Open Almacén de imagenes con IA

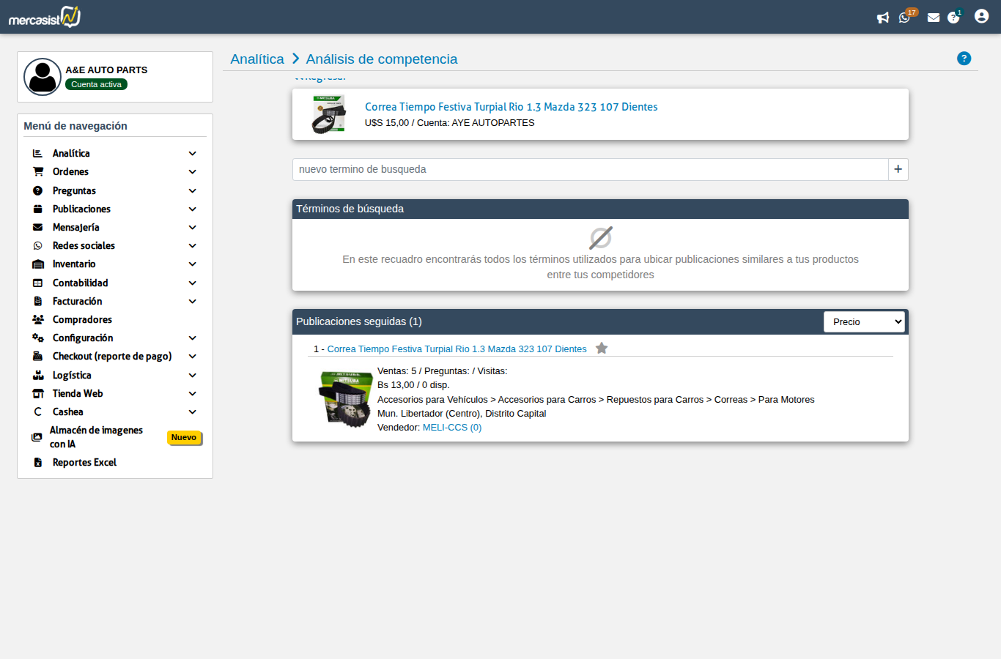[96, 437]
